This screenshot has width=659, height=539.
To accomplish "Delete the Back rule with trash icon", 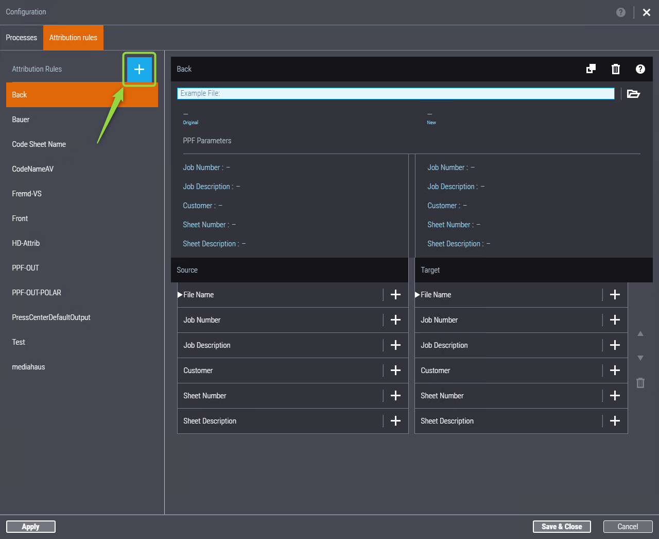I will tap(615, 69).
